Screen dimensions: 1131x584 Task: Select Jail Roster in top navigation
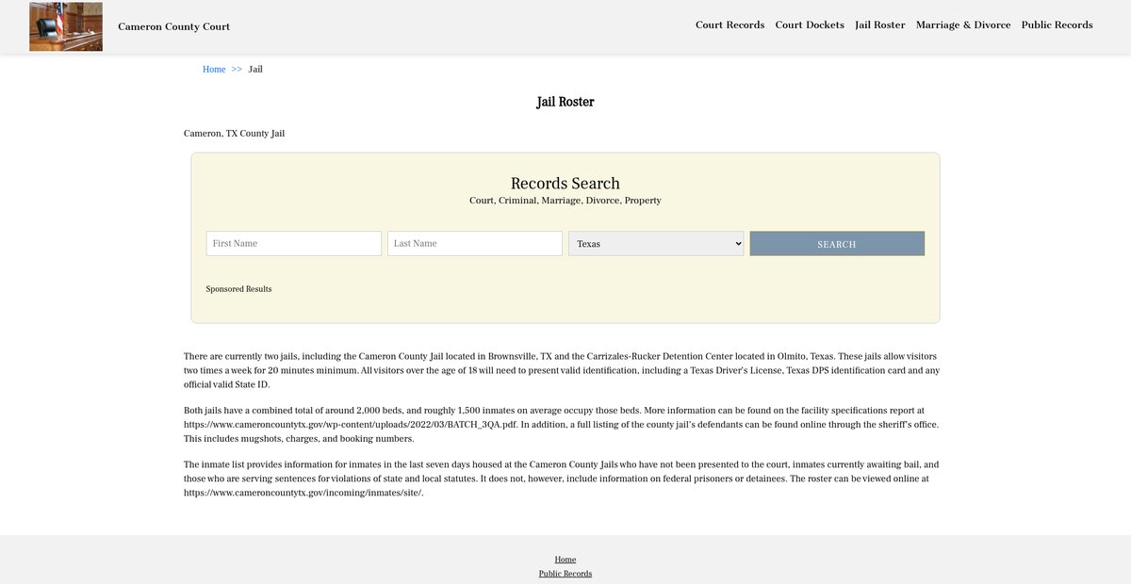pos(880,25)
